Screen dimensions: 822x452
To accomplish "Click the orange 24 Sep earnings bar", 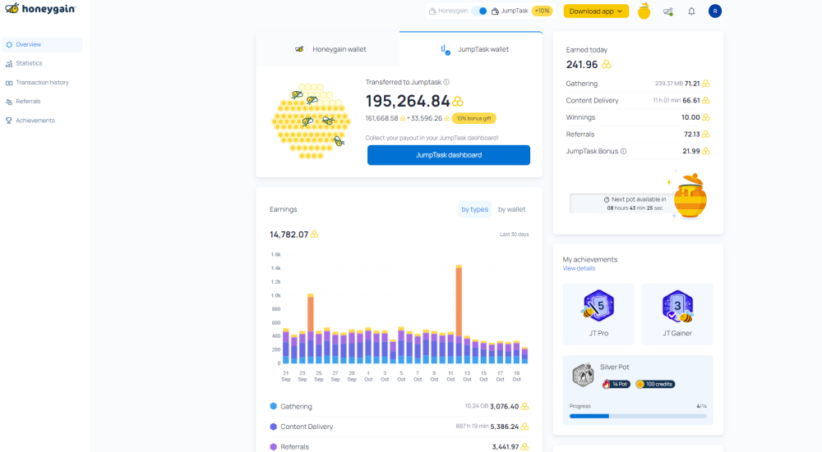I will [x=311, y=328].
